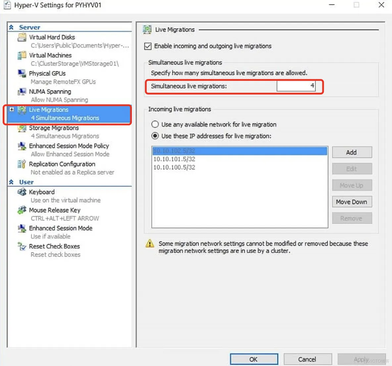Click the Live Migrations tree icon
392x366 pixels.
click(22, 110)
